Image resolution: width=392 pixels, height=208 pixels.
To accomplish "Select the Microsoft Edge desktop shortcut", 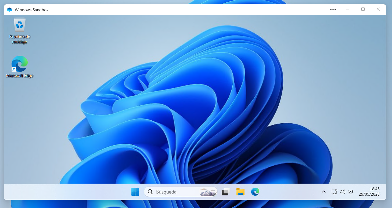I will [20, 67].
